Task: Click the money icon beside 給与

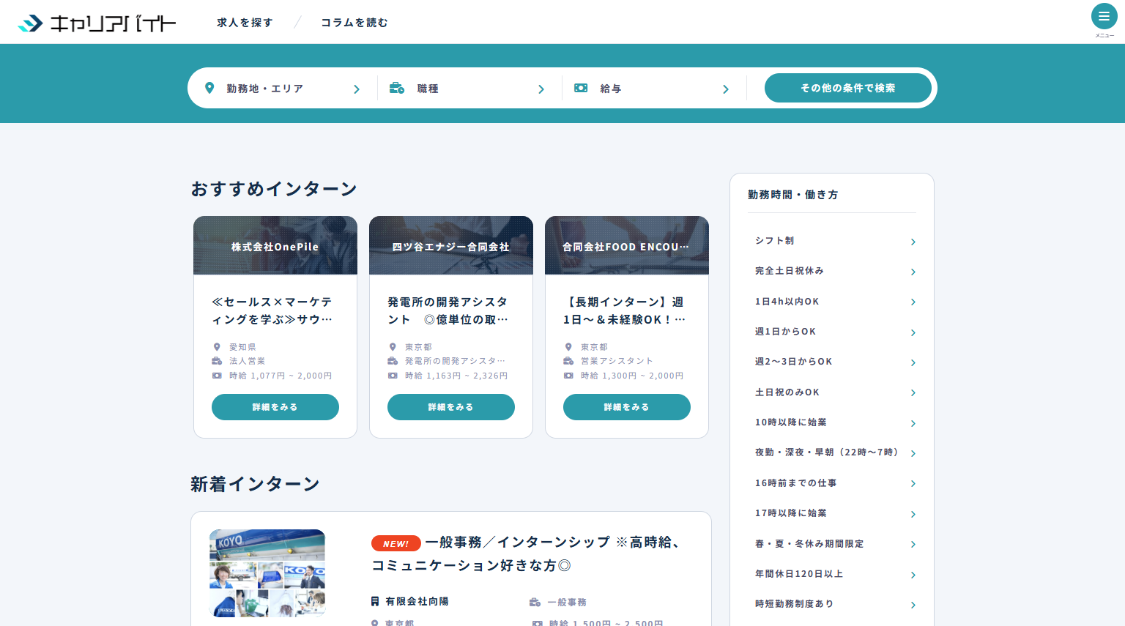Action: tap(581, 88)
